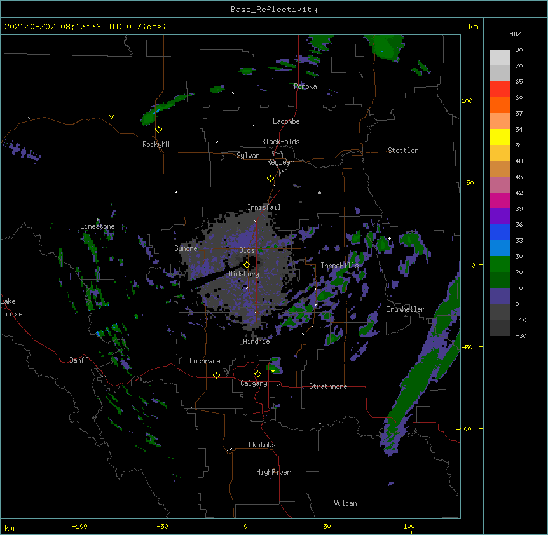Click the yellow diamond marker above Calgary label
The height and width of the screenshot is (535, 548).
[x=257, y=374]
